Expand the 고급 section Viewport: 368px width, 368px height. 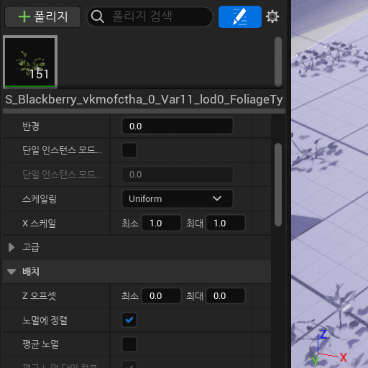pos(11,247)
